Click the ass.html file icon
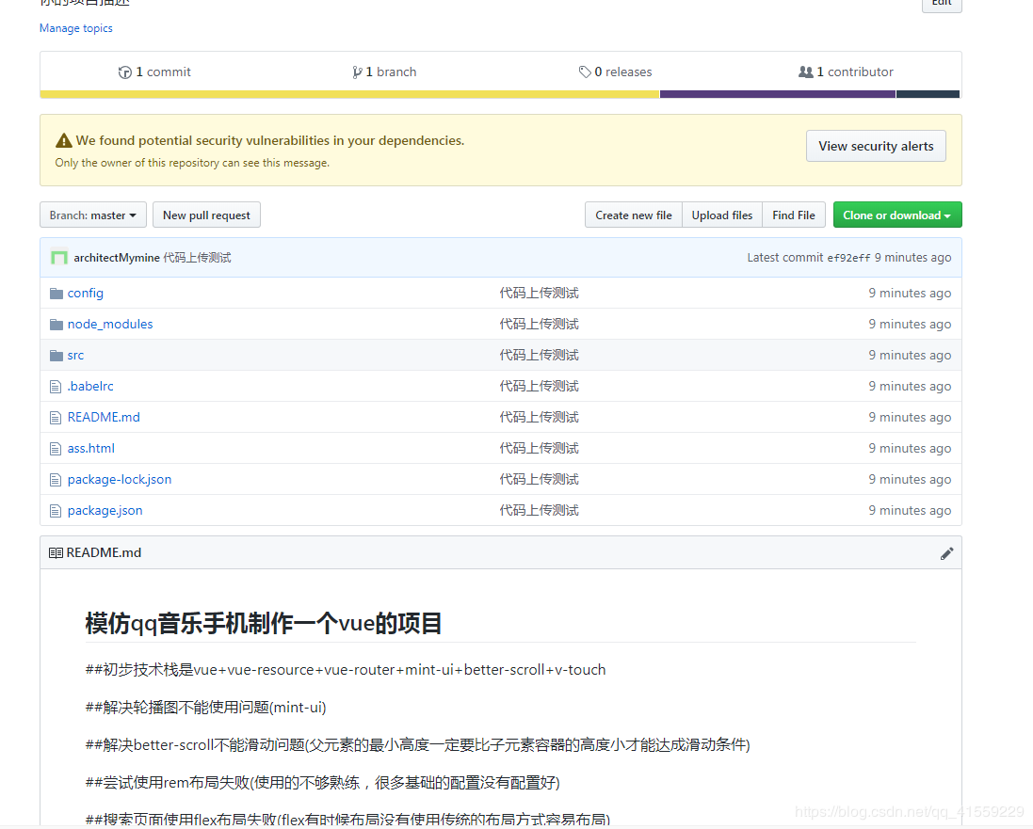 (x=56, y=449)
